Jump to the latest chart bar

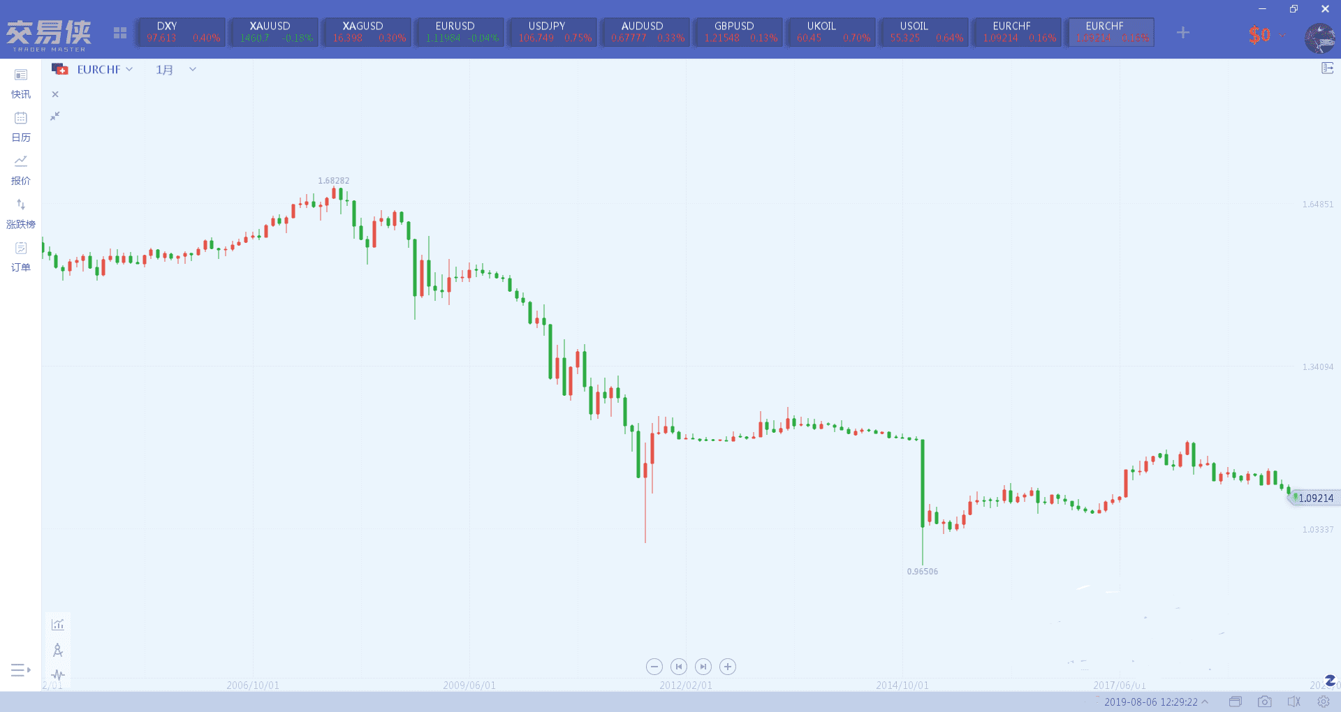click(703, 667)
